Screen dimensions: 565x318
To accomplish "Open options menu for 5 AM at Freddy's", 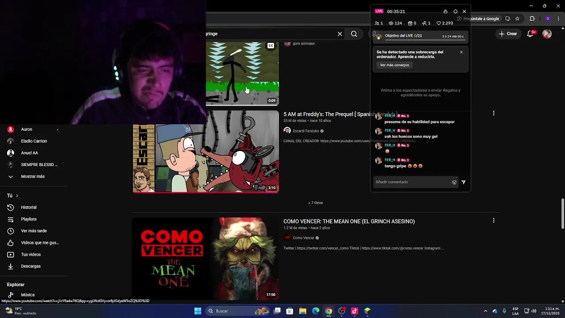I will [493, 114].
